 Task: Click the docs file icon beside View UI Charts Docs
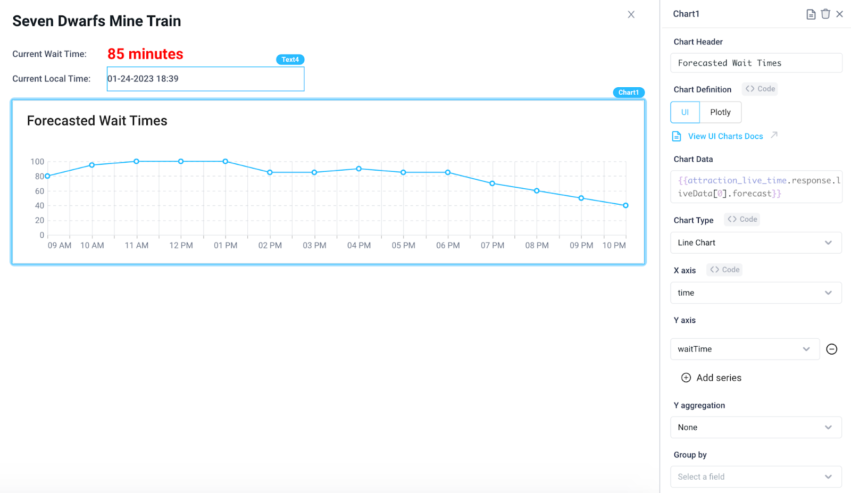pyautogui.click(x=676, y=136)
